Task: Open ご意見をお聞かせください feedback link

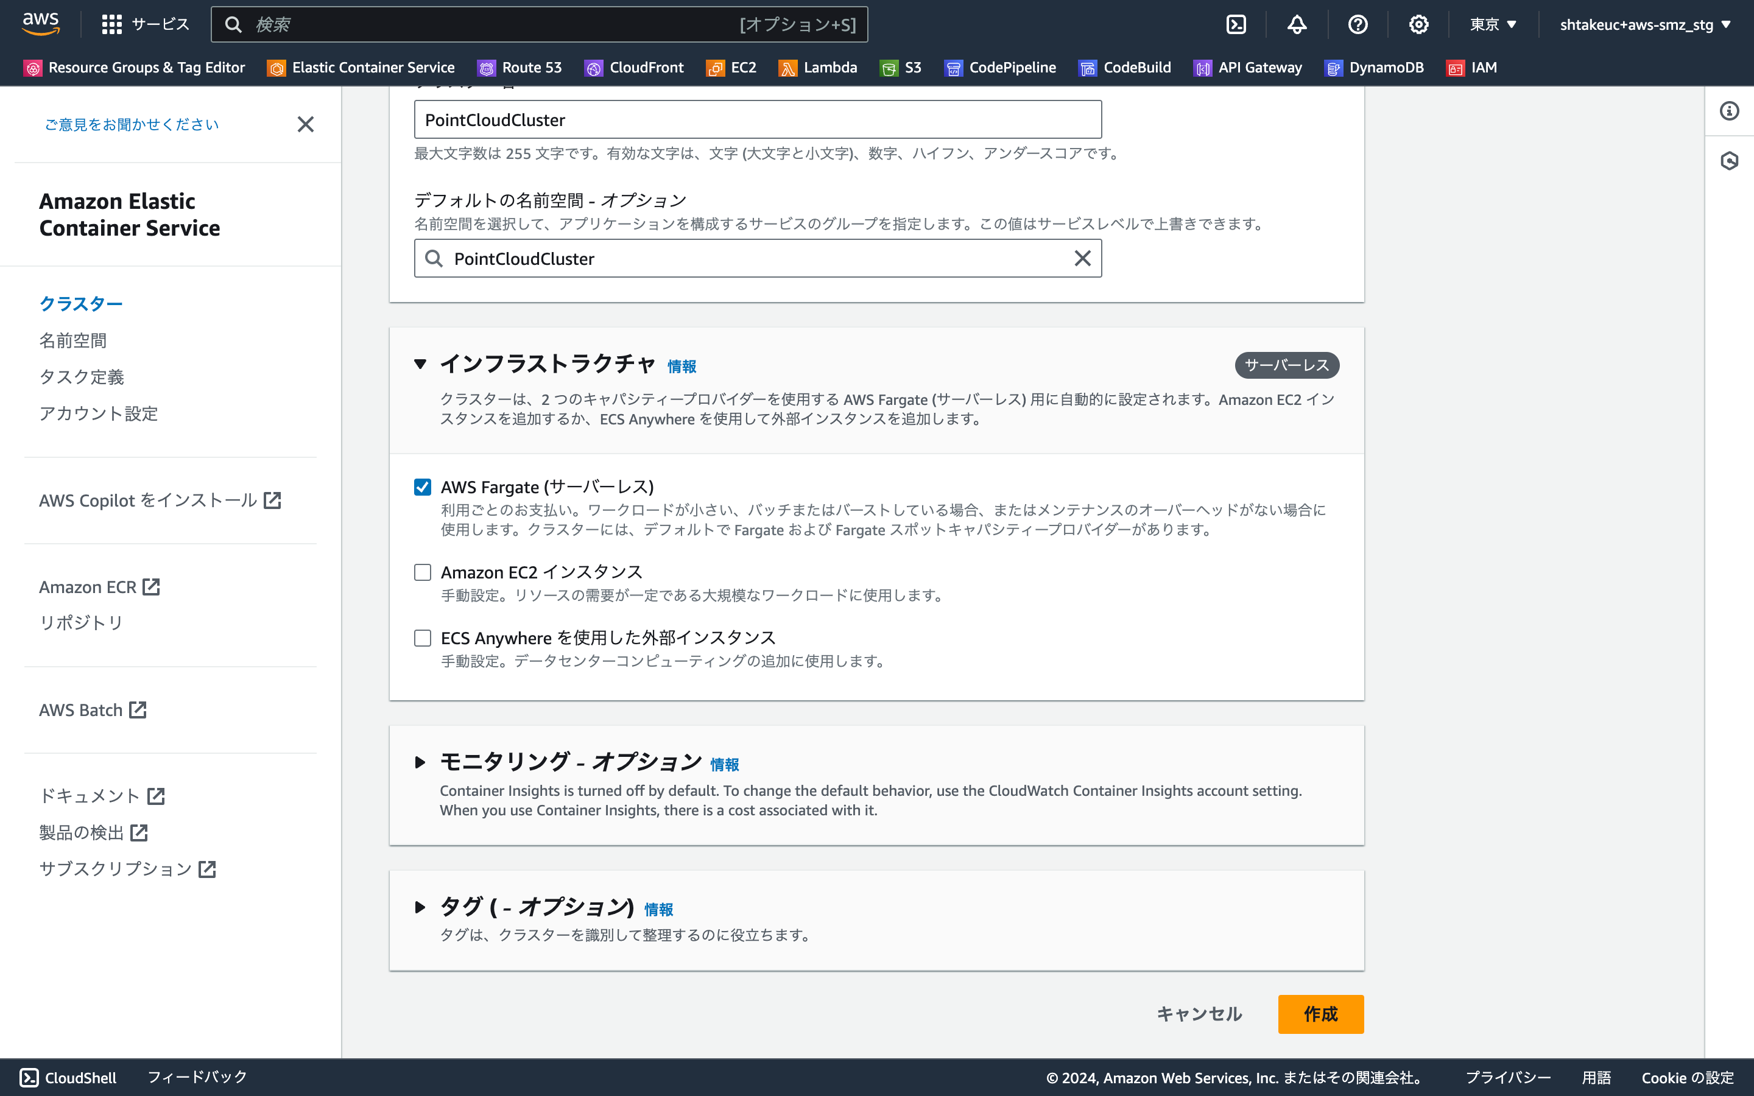Action: pyautogui.click(x=132, y=125)
